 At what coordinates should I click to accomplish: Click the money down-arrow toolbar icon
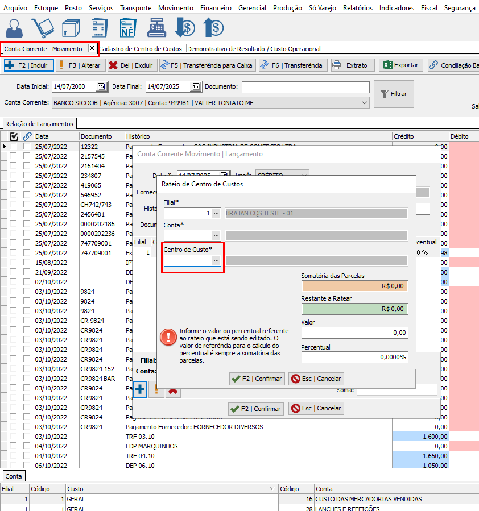tap(185, 27)
